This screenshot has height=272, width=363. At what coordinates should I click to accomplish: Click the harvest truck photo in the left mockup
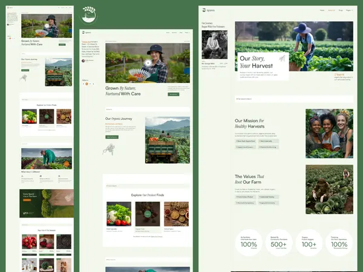pyautogui.click(x=59, y=72)
